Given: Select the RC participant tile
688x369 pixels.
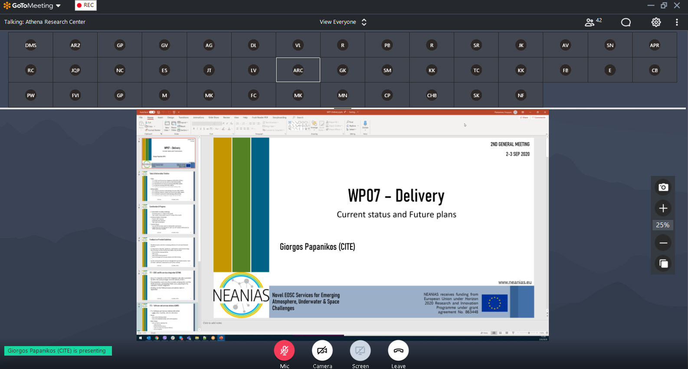Looking at the screenshot, I should (x=31, y=70).
